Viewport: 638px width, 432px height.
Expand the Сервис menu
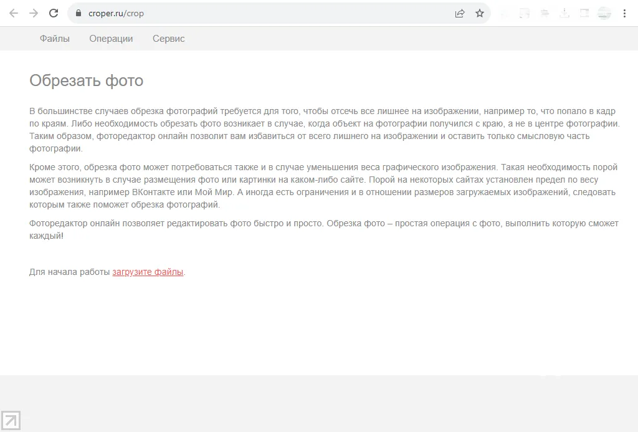click(x=168, y=39)
